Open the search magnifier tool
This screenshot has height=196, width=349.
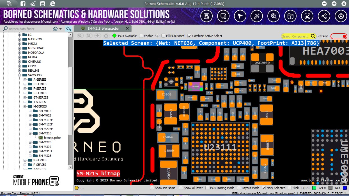(274, 16)
